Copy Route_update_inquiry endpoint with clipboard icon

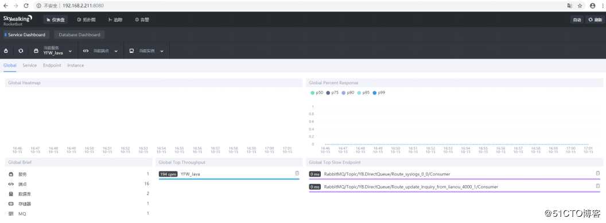coord(598,186)
